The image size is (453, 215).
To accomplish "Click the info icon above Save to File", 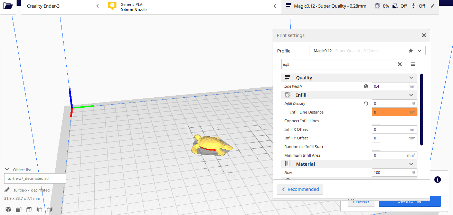I will (x=437, y=179).
